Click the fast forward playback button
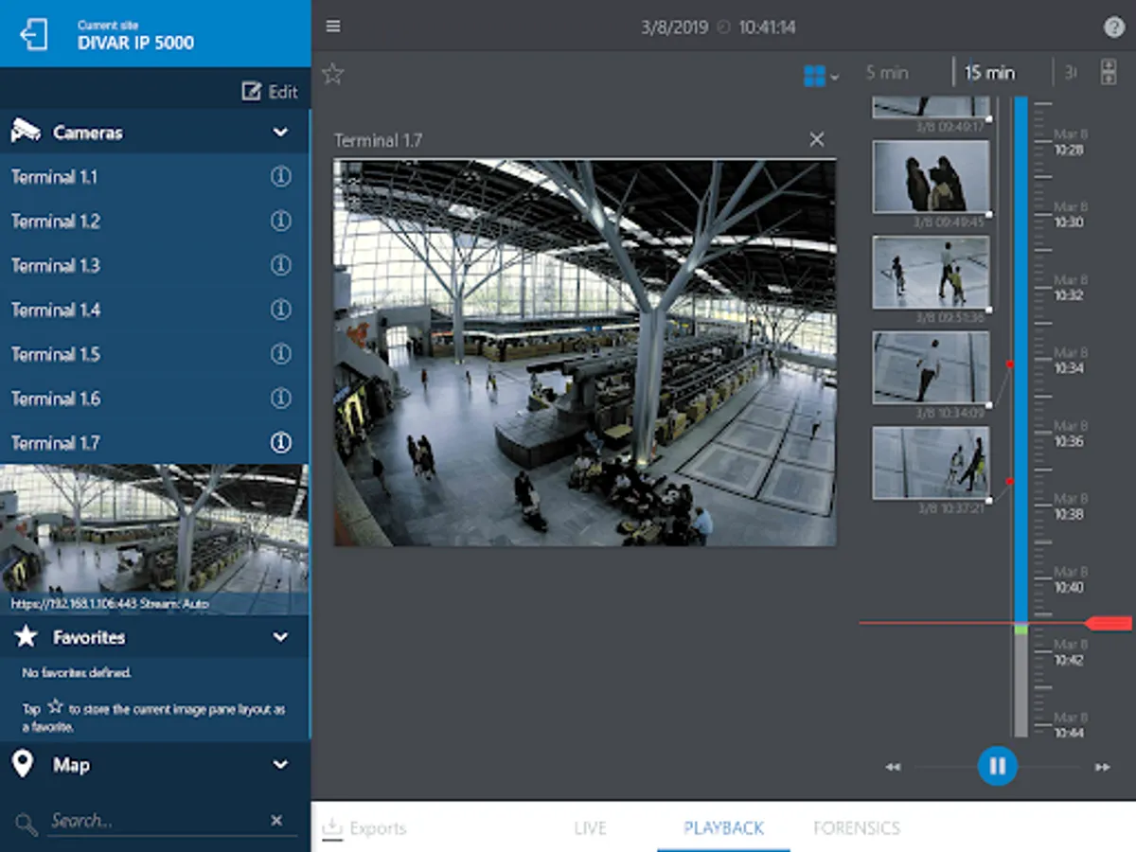The width and height of the screenshot is (1136, 852). 1102,767
